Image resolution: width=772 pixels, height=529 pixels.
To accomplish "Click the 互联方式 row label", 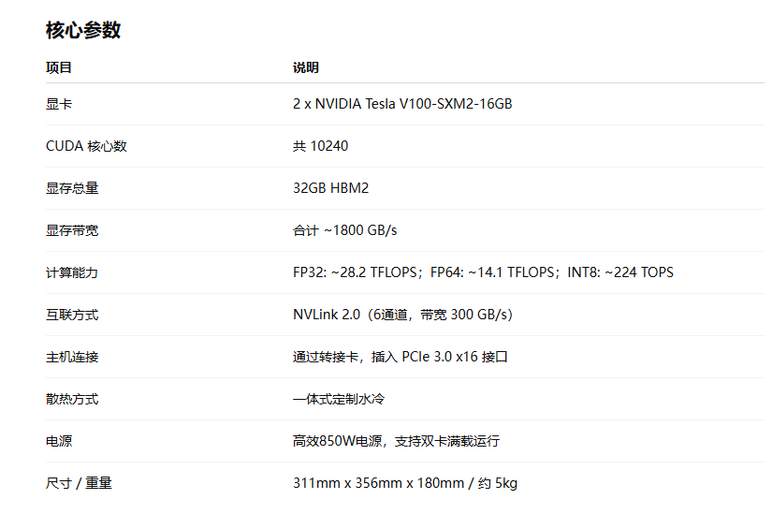I will click(72, 315).
